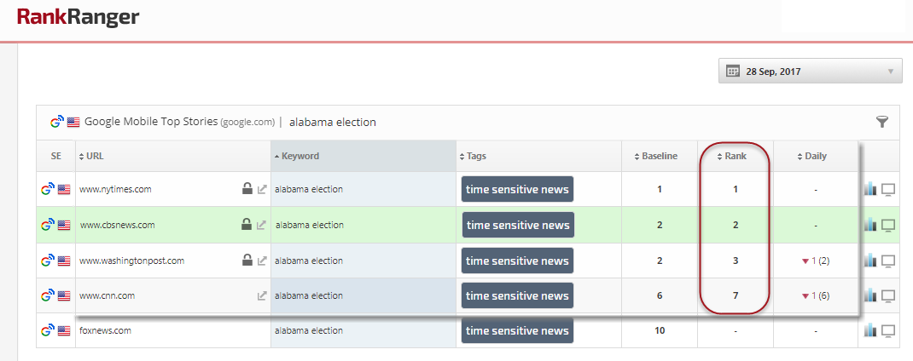Viewport: 913px width, 361px height.
Task: Sort by the Daily column header
Action: 816,157
